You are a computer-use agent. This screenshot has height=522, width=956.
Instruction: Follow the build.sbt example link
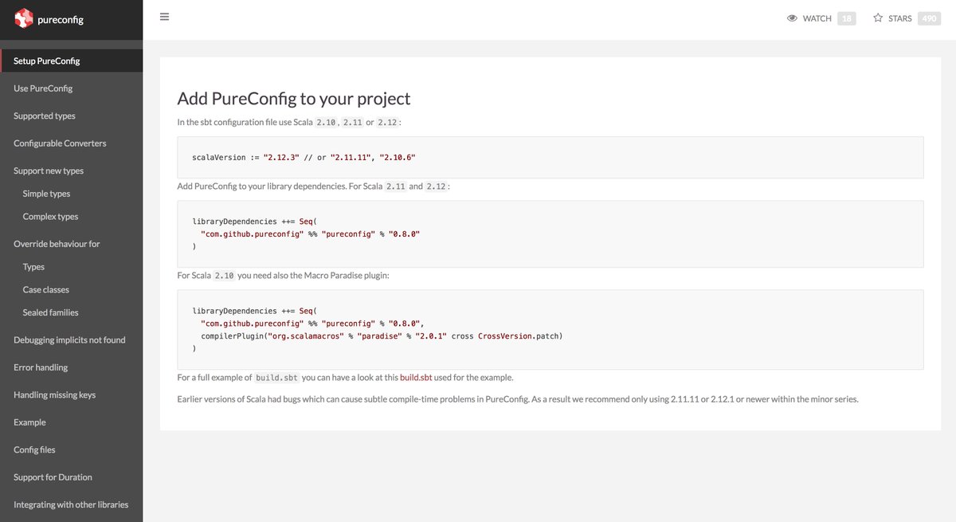coord(416,377)
